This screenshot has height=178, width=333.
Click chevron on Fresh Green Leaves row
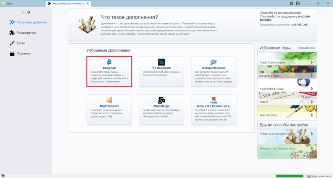pos(312,62)
